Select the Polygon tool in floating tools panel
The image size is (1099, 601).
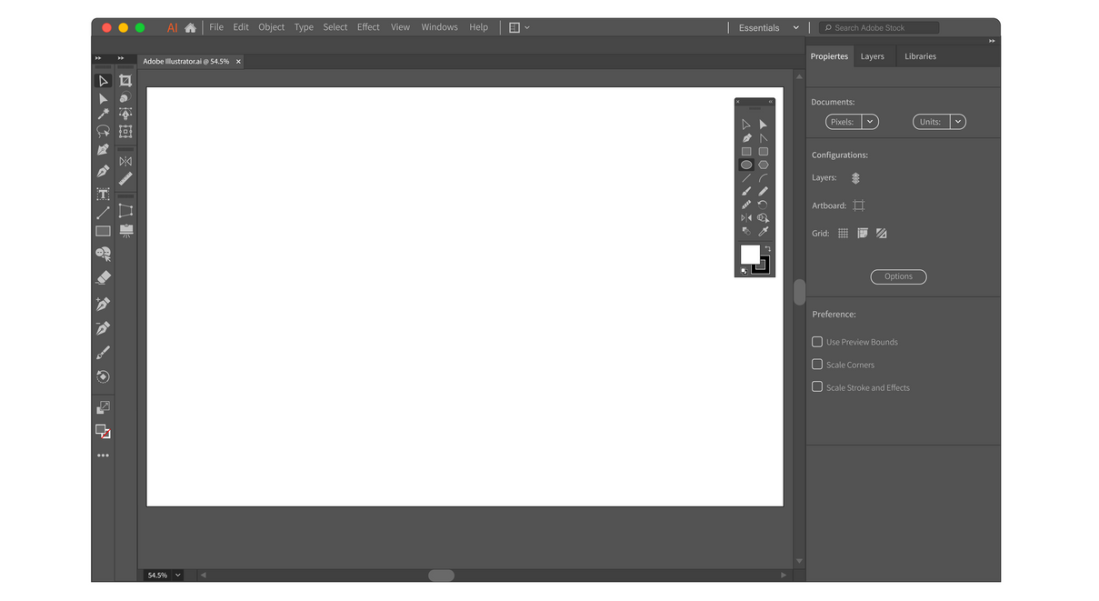point(764,165)
